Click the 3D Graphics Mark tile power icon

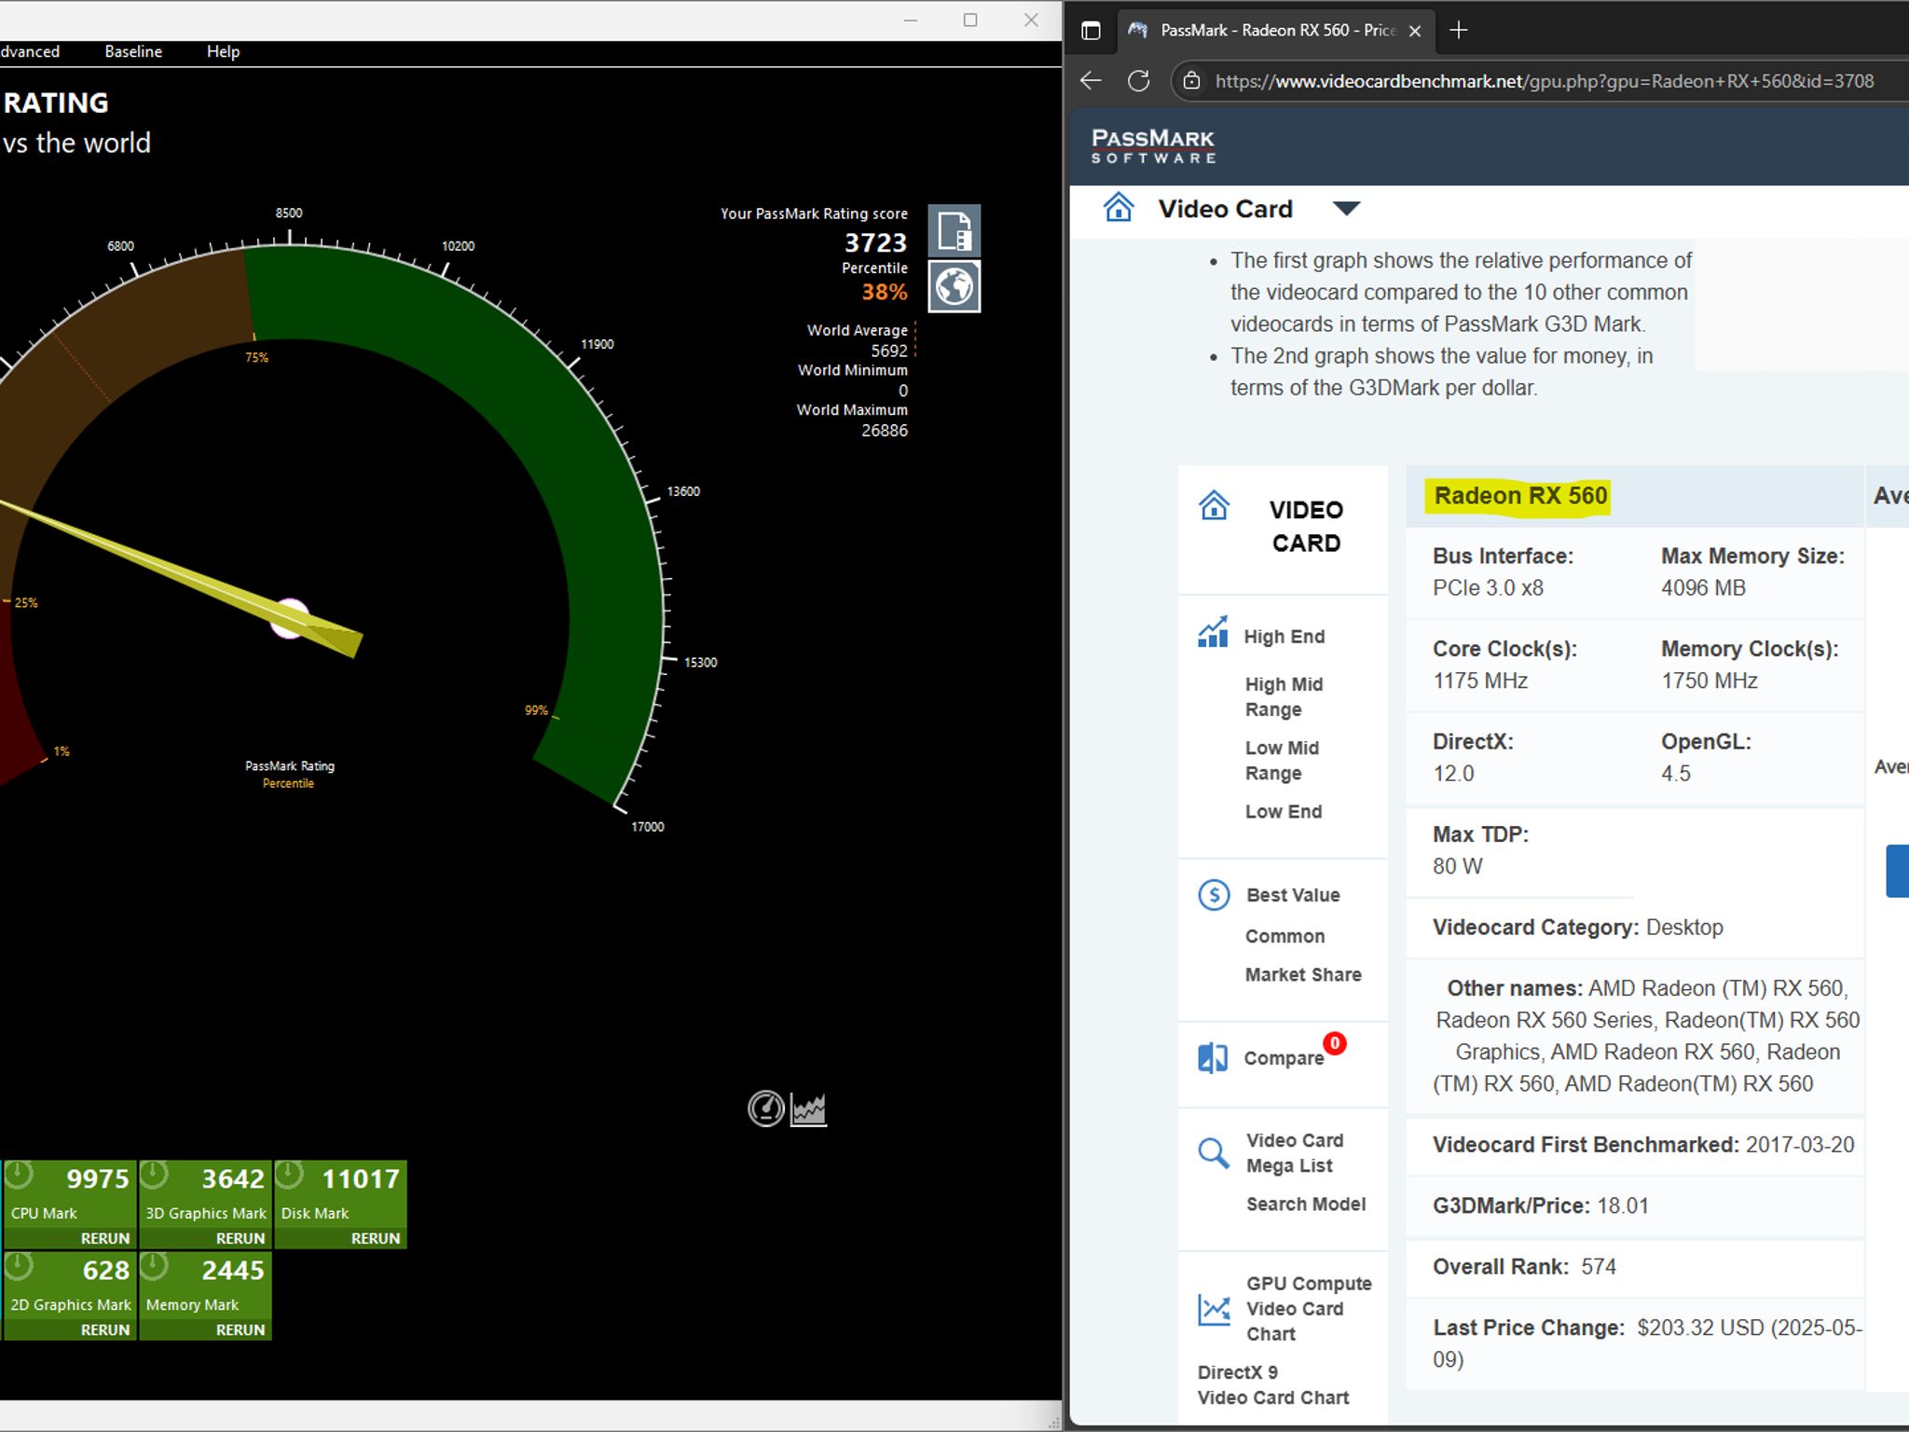click(154, 1175)
